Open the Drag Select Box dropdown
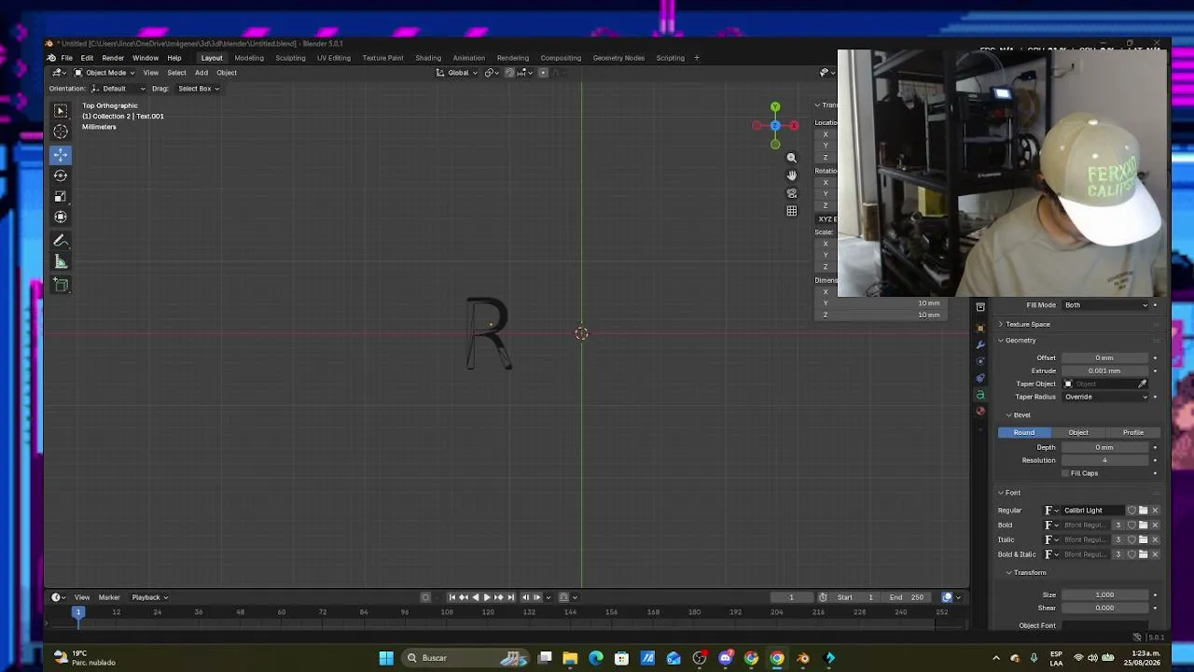Image resolution: width=1194 pixels, height=672 pixels. pos(198,89)
